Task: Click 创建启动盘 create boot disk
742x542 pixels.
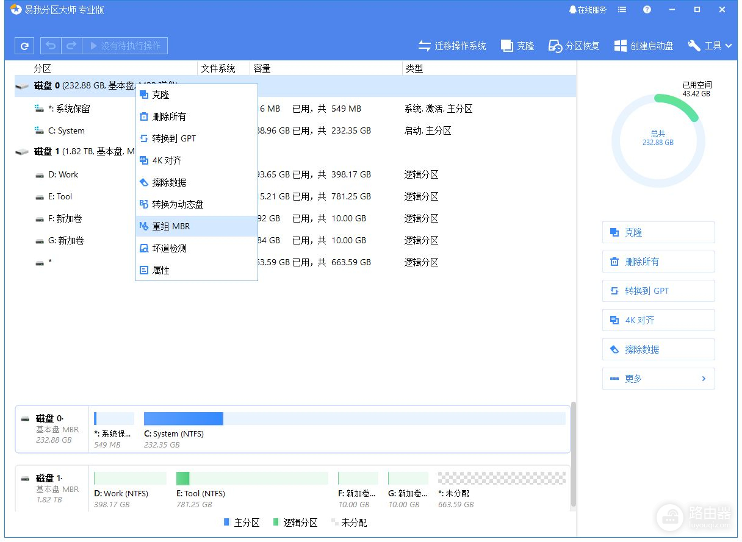Action: (x=644, y=46)
